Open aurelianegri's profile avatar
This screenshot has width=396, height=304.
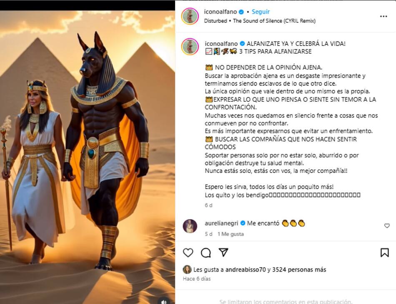click(x=190, y=226)
